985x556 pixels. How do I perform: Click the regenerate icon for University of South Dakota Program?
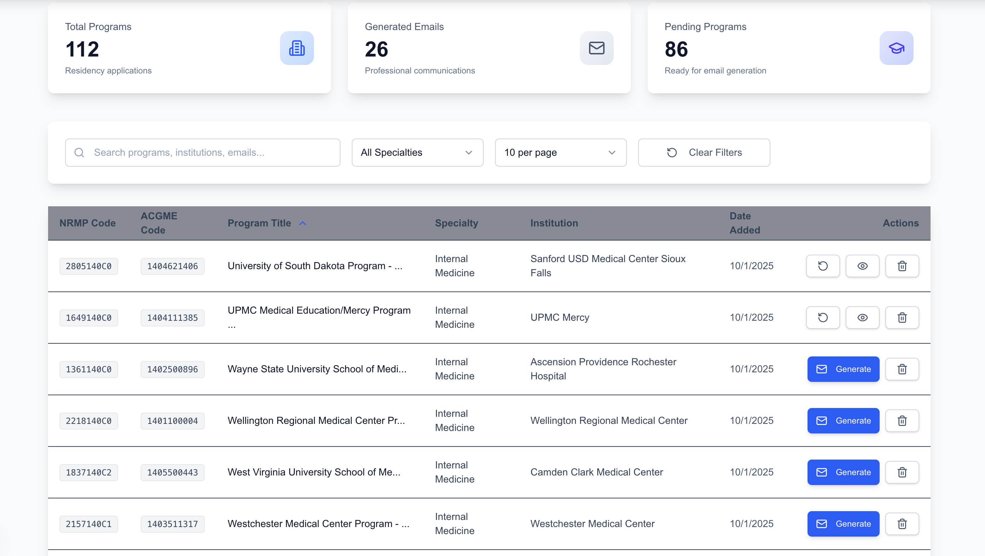click(823, 266)
